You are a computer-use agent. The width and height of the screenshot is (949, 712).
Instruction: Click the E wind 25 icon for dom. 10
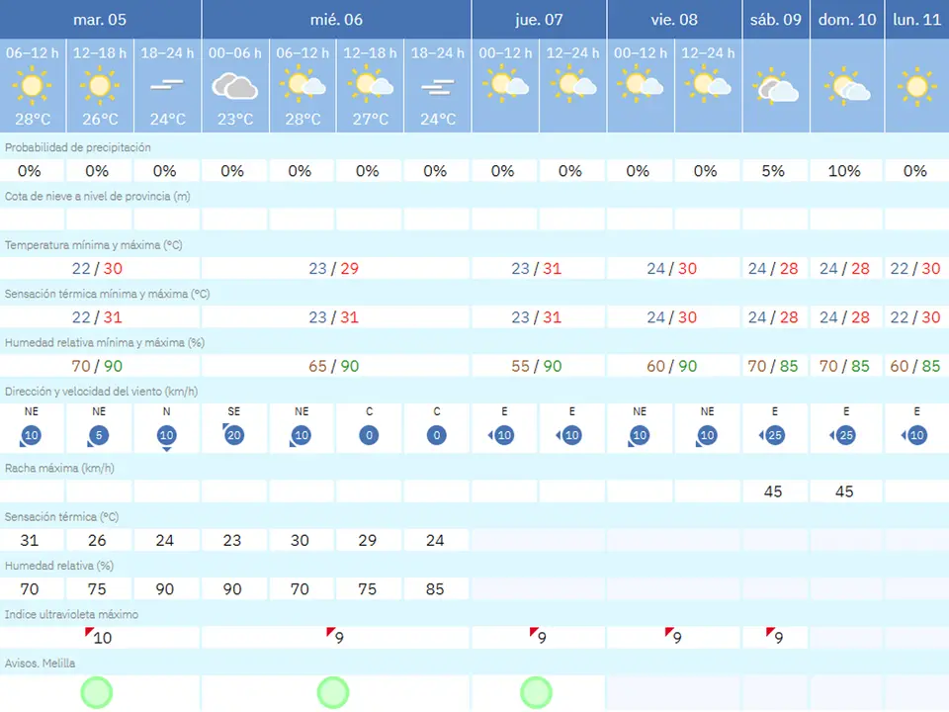844,435
